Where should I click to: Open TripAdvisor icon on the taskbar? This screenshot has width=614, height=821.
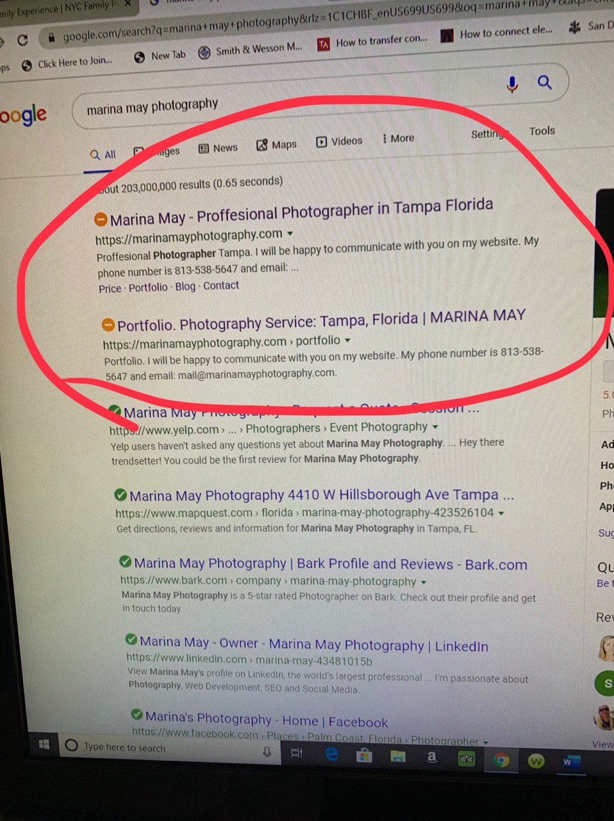click(466, 759)
